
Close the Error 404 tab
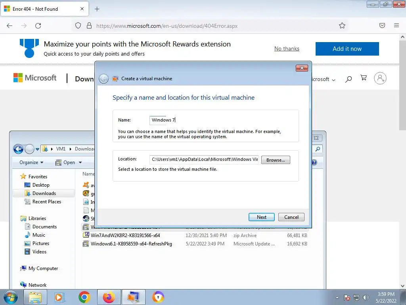click(82, 9)
